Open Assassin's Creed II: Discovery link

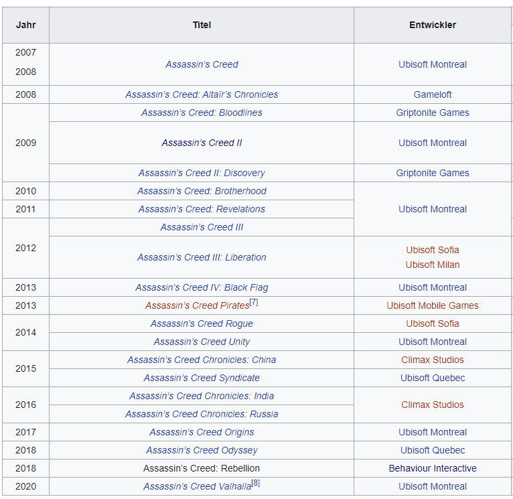(202, 173)
